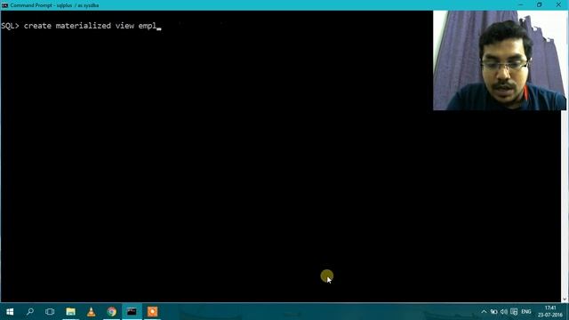Open VLC media player taskbar icon
The height and width of the screenshot is (320, 569).
pyautogui.click(x=91, y=312)
